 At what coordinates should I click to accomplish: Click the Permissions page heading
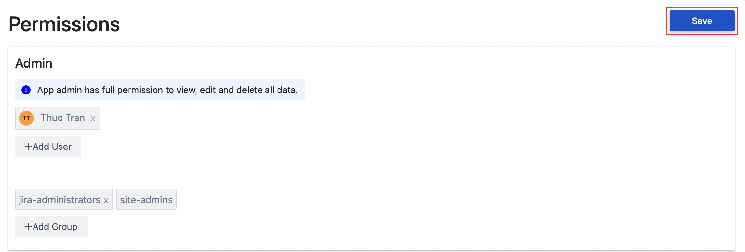tap(64, 24)
